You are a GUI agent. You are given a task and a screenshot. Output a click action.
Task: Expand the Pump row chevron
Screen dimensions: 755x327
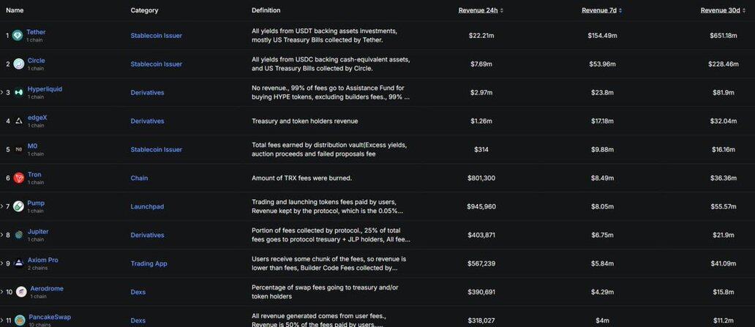point(2,206)
